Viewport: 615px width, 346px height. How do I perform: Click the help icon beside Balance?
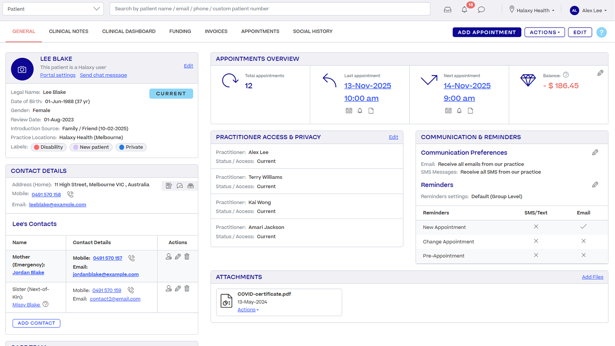tap(566, 75)
